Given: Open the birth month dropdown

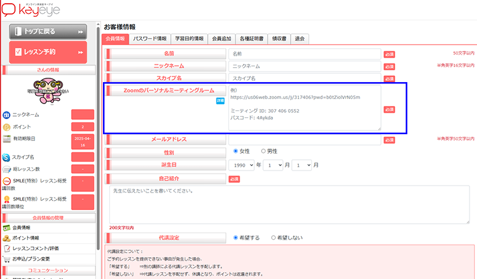Looking at the screenshot, I should point(273,166).
